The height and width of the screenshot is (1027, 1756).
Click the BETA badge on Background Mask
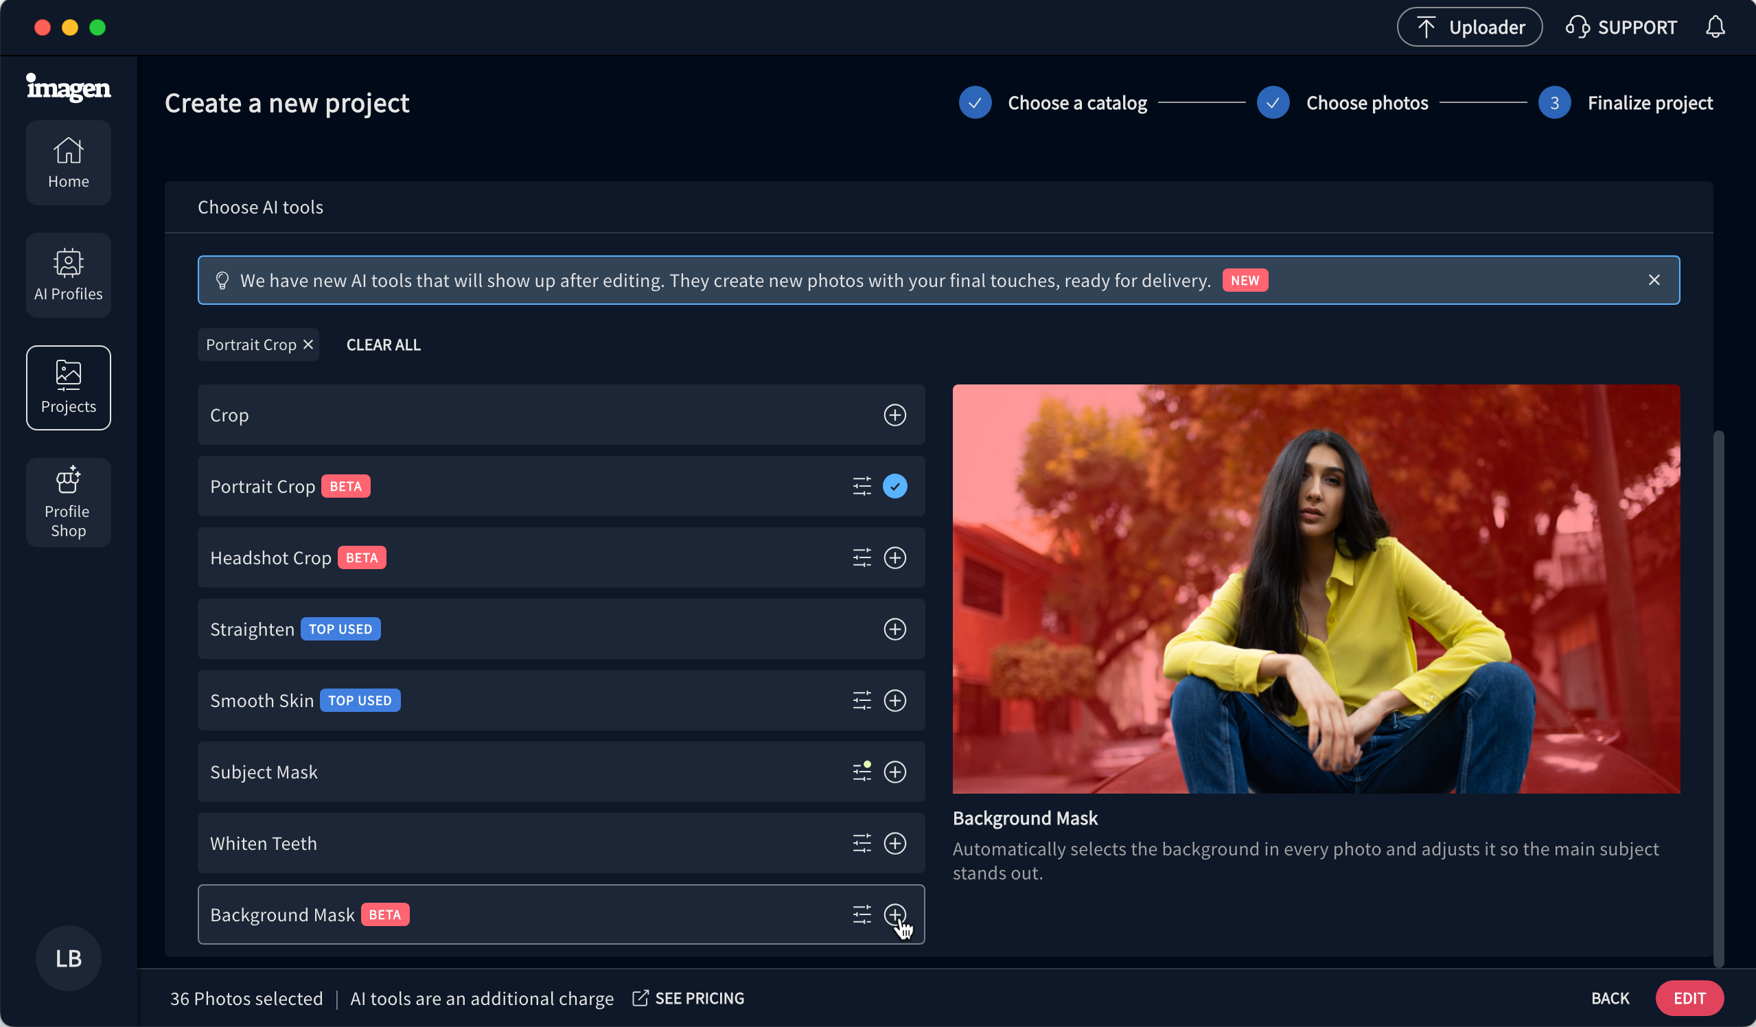(384, 915)
